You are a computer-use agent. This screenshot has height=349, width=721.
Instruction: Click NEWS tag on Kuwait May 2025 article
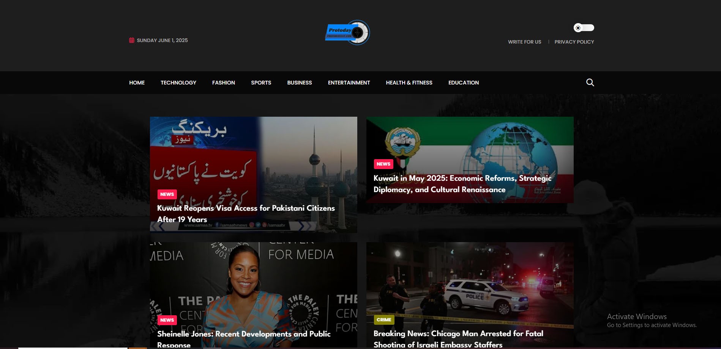pyautogui.click(x=383, y=164)
